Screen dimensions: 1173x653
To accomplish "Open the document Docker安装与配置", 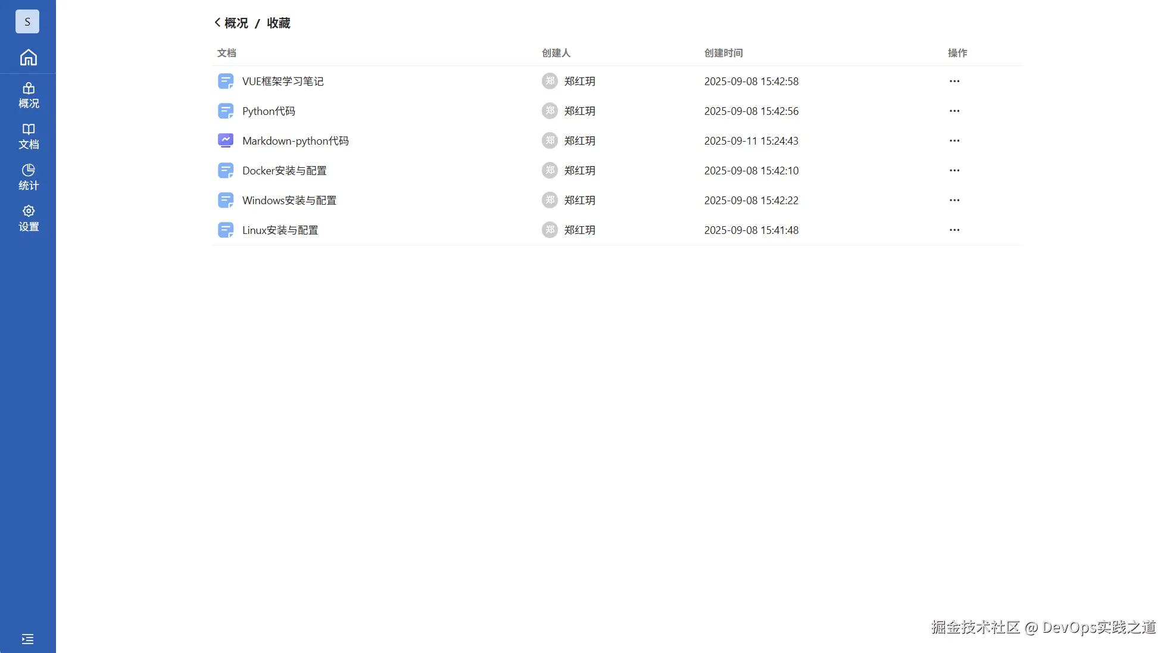I will point(284,170).
